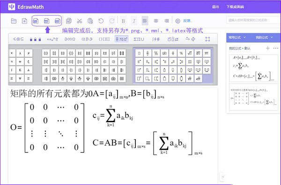
Task: Click the C=AB formula line in editor
Action: 148,143
